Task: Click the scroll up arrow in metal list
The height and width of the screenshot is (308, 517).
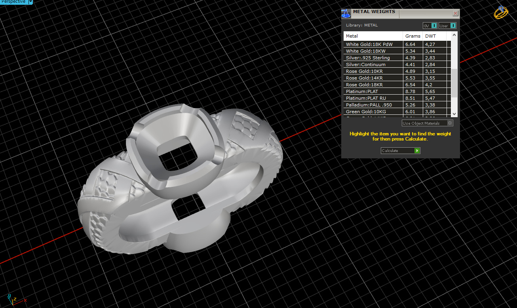Action: [454, 35]
